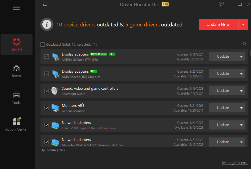Click the PRO badge next to title
251x169 pixels.
click(165, 5)
